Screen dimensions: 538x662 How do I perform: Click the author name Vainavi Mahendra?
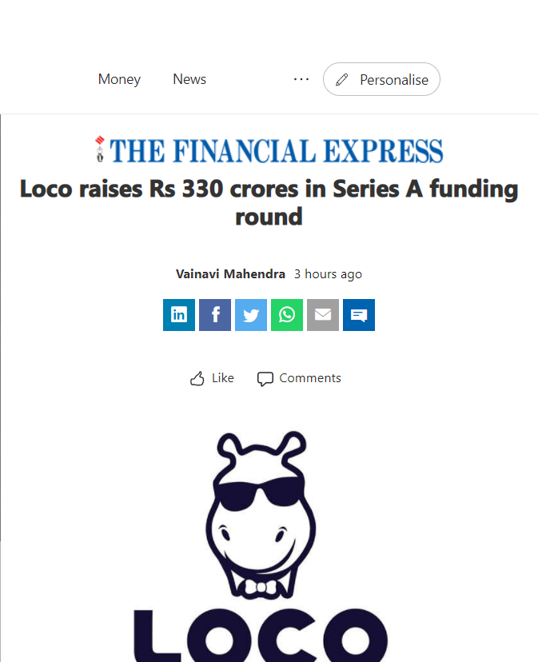point(230,273)
